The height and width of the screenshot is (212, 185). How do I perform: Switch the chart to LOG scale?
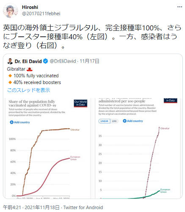point(114,121)
